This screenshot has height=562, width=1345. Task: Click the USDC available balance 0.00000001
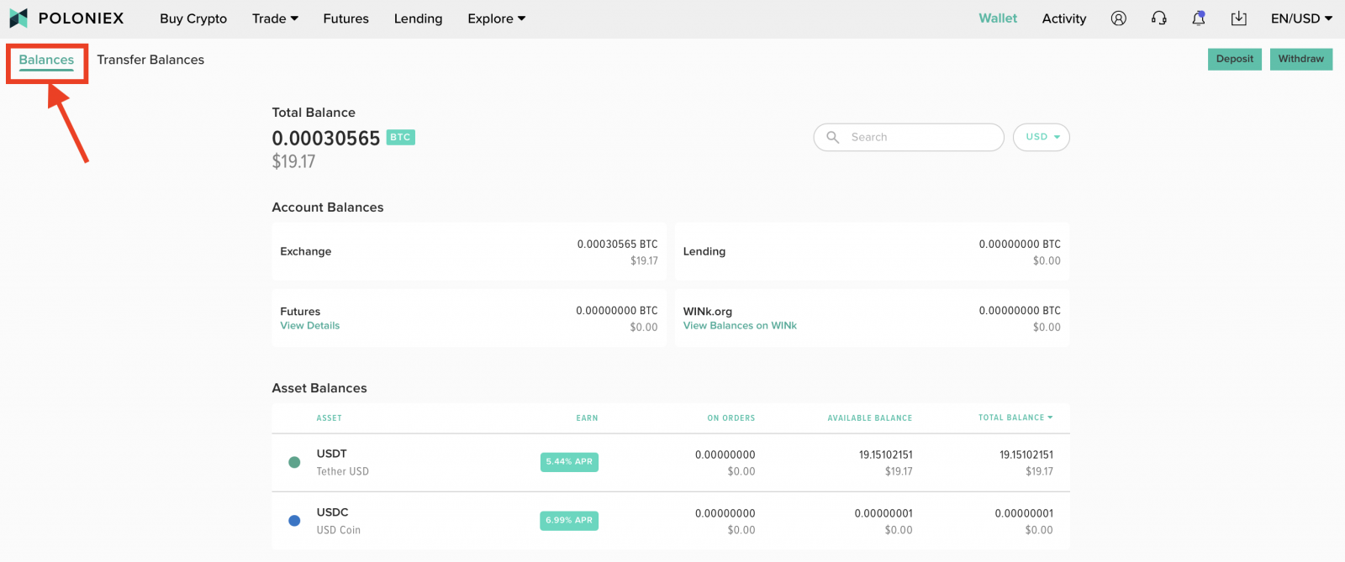pos(883,513)
